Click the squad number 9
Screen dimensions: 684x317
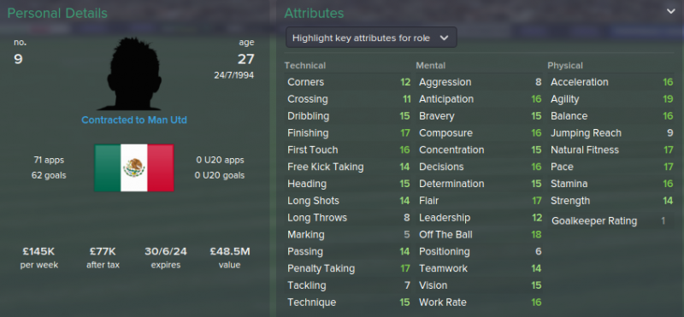[18, 59]
